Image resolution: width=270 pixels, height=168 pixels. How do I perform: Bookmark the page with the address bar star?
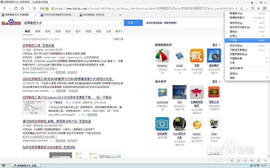coord(241,9)
